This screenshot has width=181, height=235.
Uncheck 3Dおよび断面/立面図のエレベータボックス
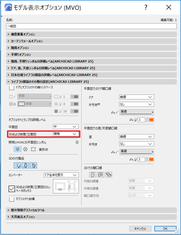pyautogui.click(x=12, y=189)
